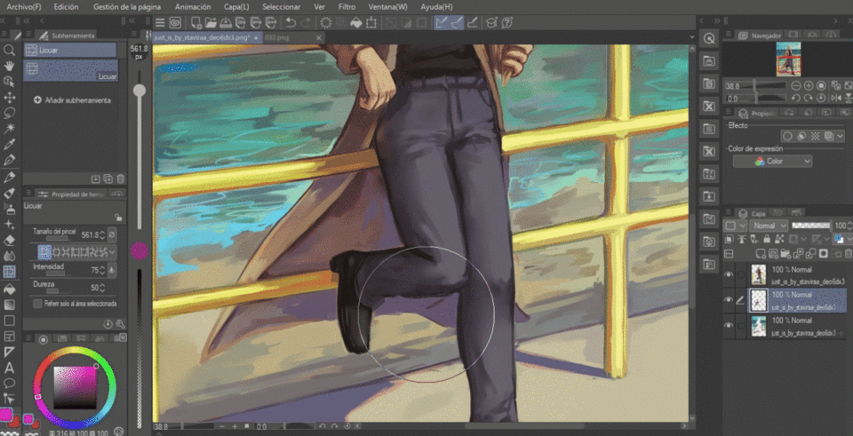The width and height of the screenshot is (853, 436).
Task: Toggle snap to special ruler icon
Action: point(457,23)
